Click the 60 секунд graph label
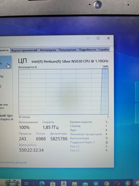 tap(24, 117)
